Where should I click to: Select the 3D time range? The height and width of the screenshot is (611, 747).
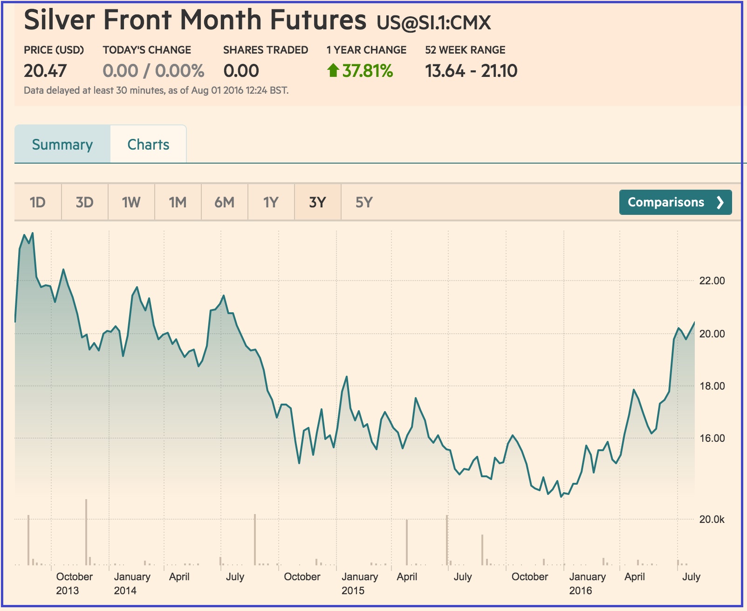pos(84,202)
